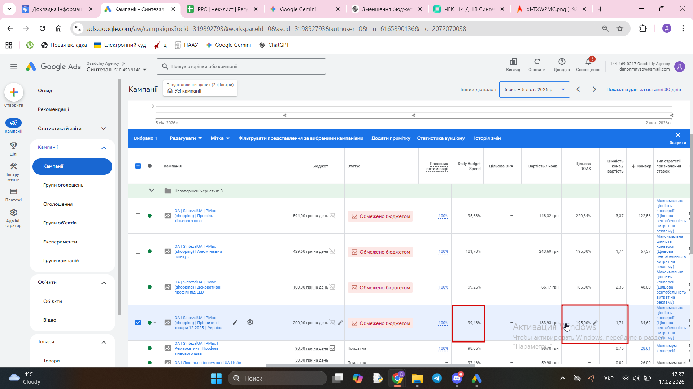Screen dimensions: 693x389
Task: Open the Goals trophy icon
Action: (13, 146)
